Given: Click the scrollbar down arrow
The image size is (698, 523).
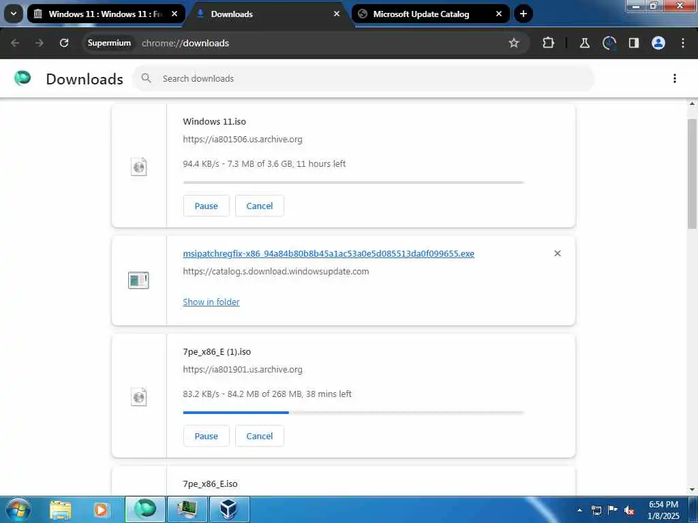Looking at the screenshot, I should click(x=693, y=490).
